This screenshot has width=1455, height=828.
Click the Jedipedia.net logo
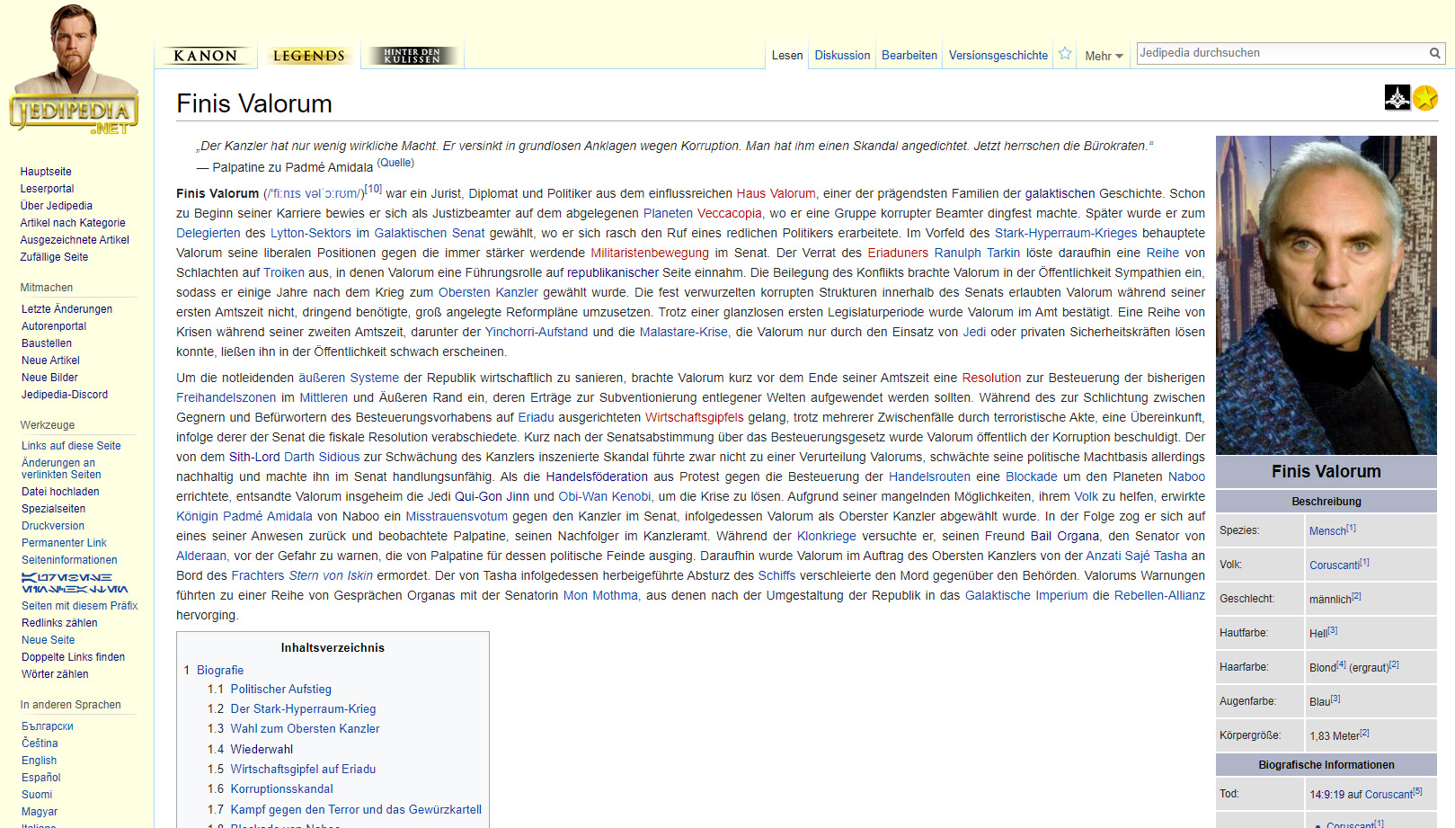(75, 70)
